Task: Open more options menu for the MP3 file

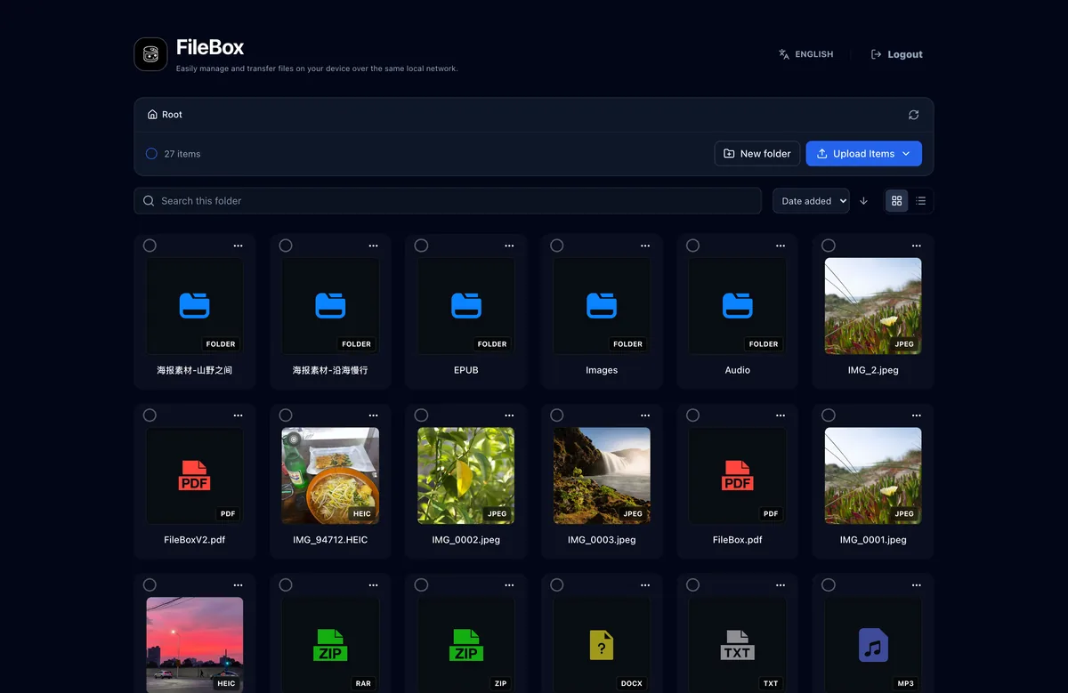Action: tap(917, 585)
